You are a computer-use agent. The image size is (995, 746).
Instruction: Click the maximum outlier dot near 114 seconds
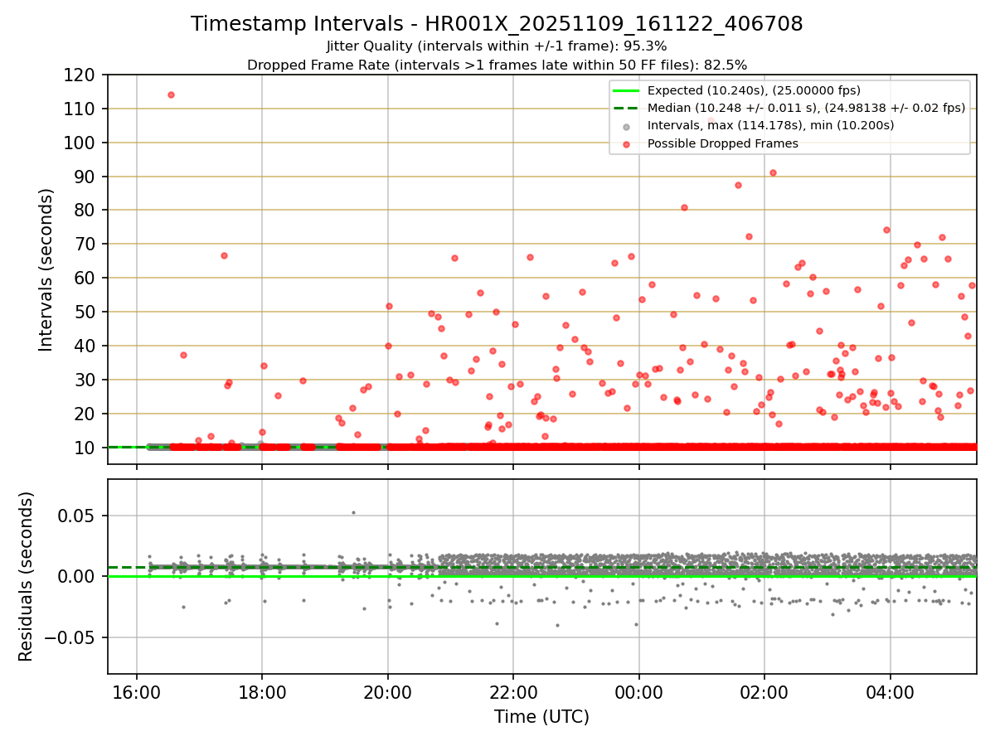pos(171,94)
